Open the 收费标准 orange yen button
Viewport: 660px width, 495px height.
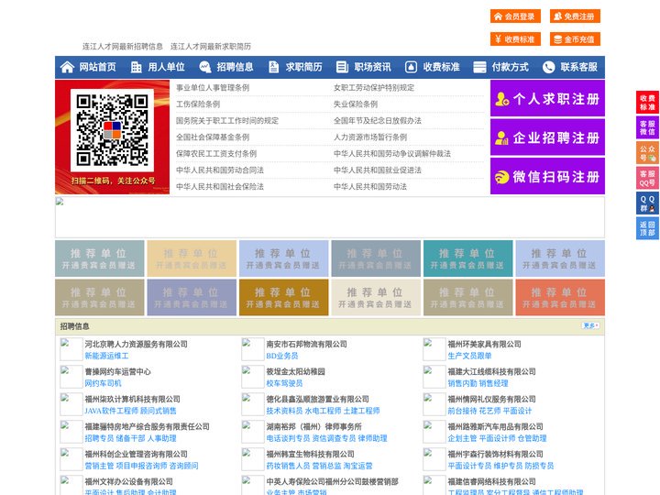[515, 39]
